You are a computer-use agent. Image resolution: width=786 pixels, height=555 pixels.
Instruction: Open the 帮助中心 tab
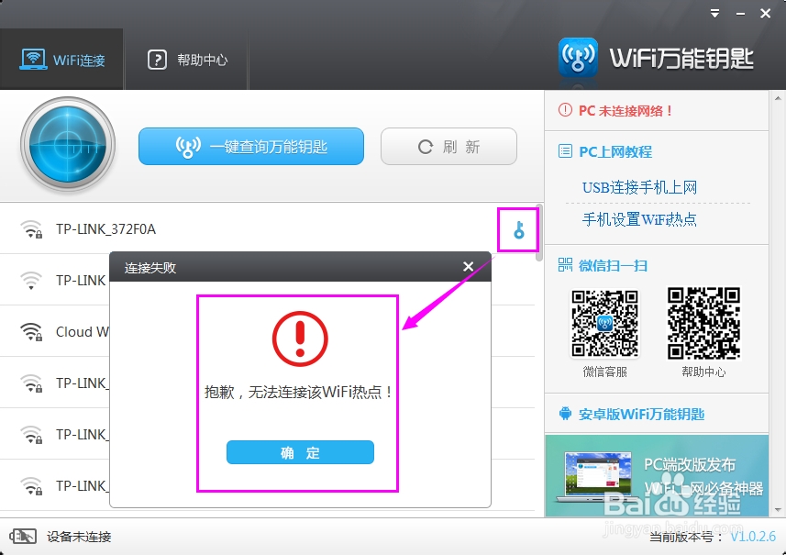tap(186, 60)
